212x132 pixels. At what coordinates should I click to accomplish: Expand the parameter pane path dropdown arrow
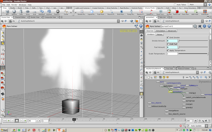tap(202, 21)
